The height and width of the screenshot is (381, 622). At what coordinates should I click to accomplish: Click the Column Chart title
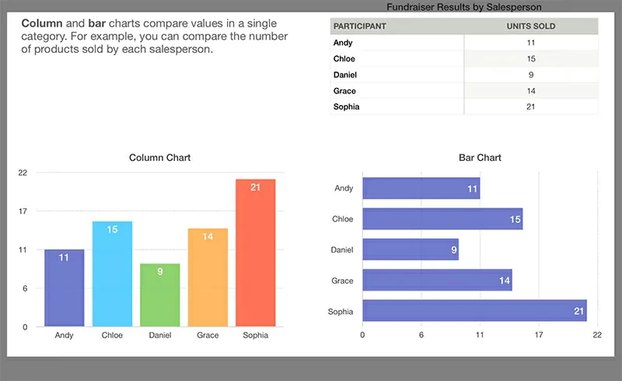[159, 158]
